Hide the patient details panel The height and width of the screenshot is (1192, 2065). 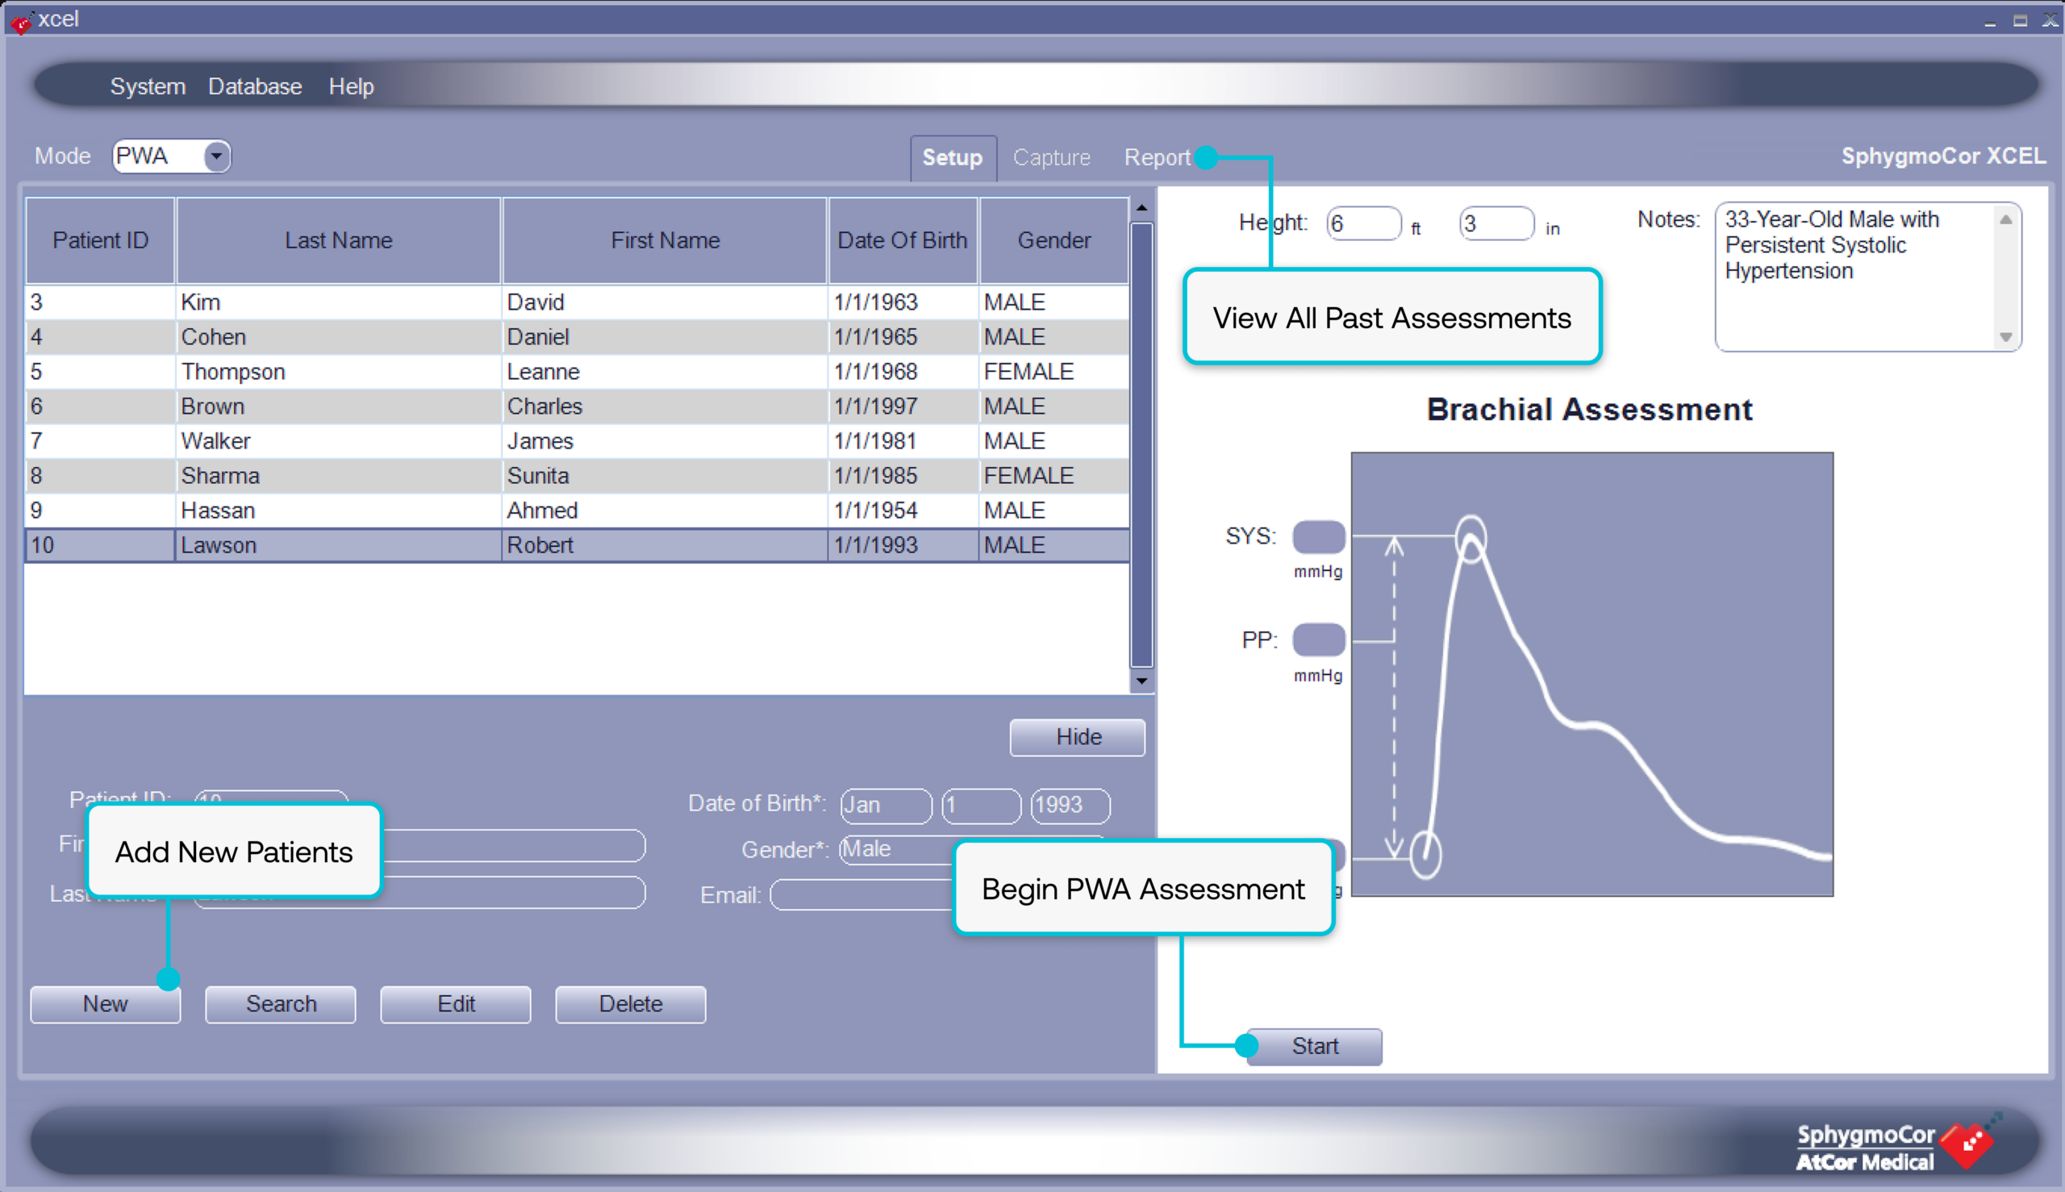1077,737
